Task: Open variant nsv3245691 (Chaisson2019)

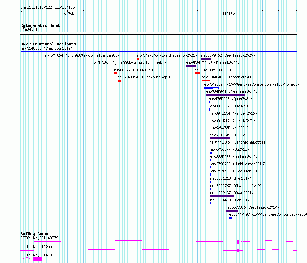Action: [x=231, y=92]
